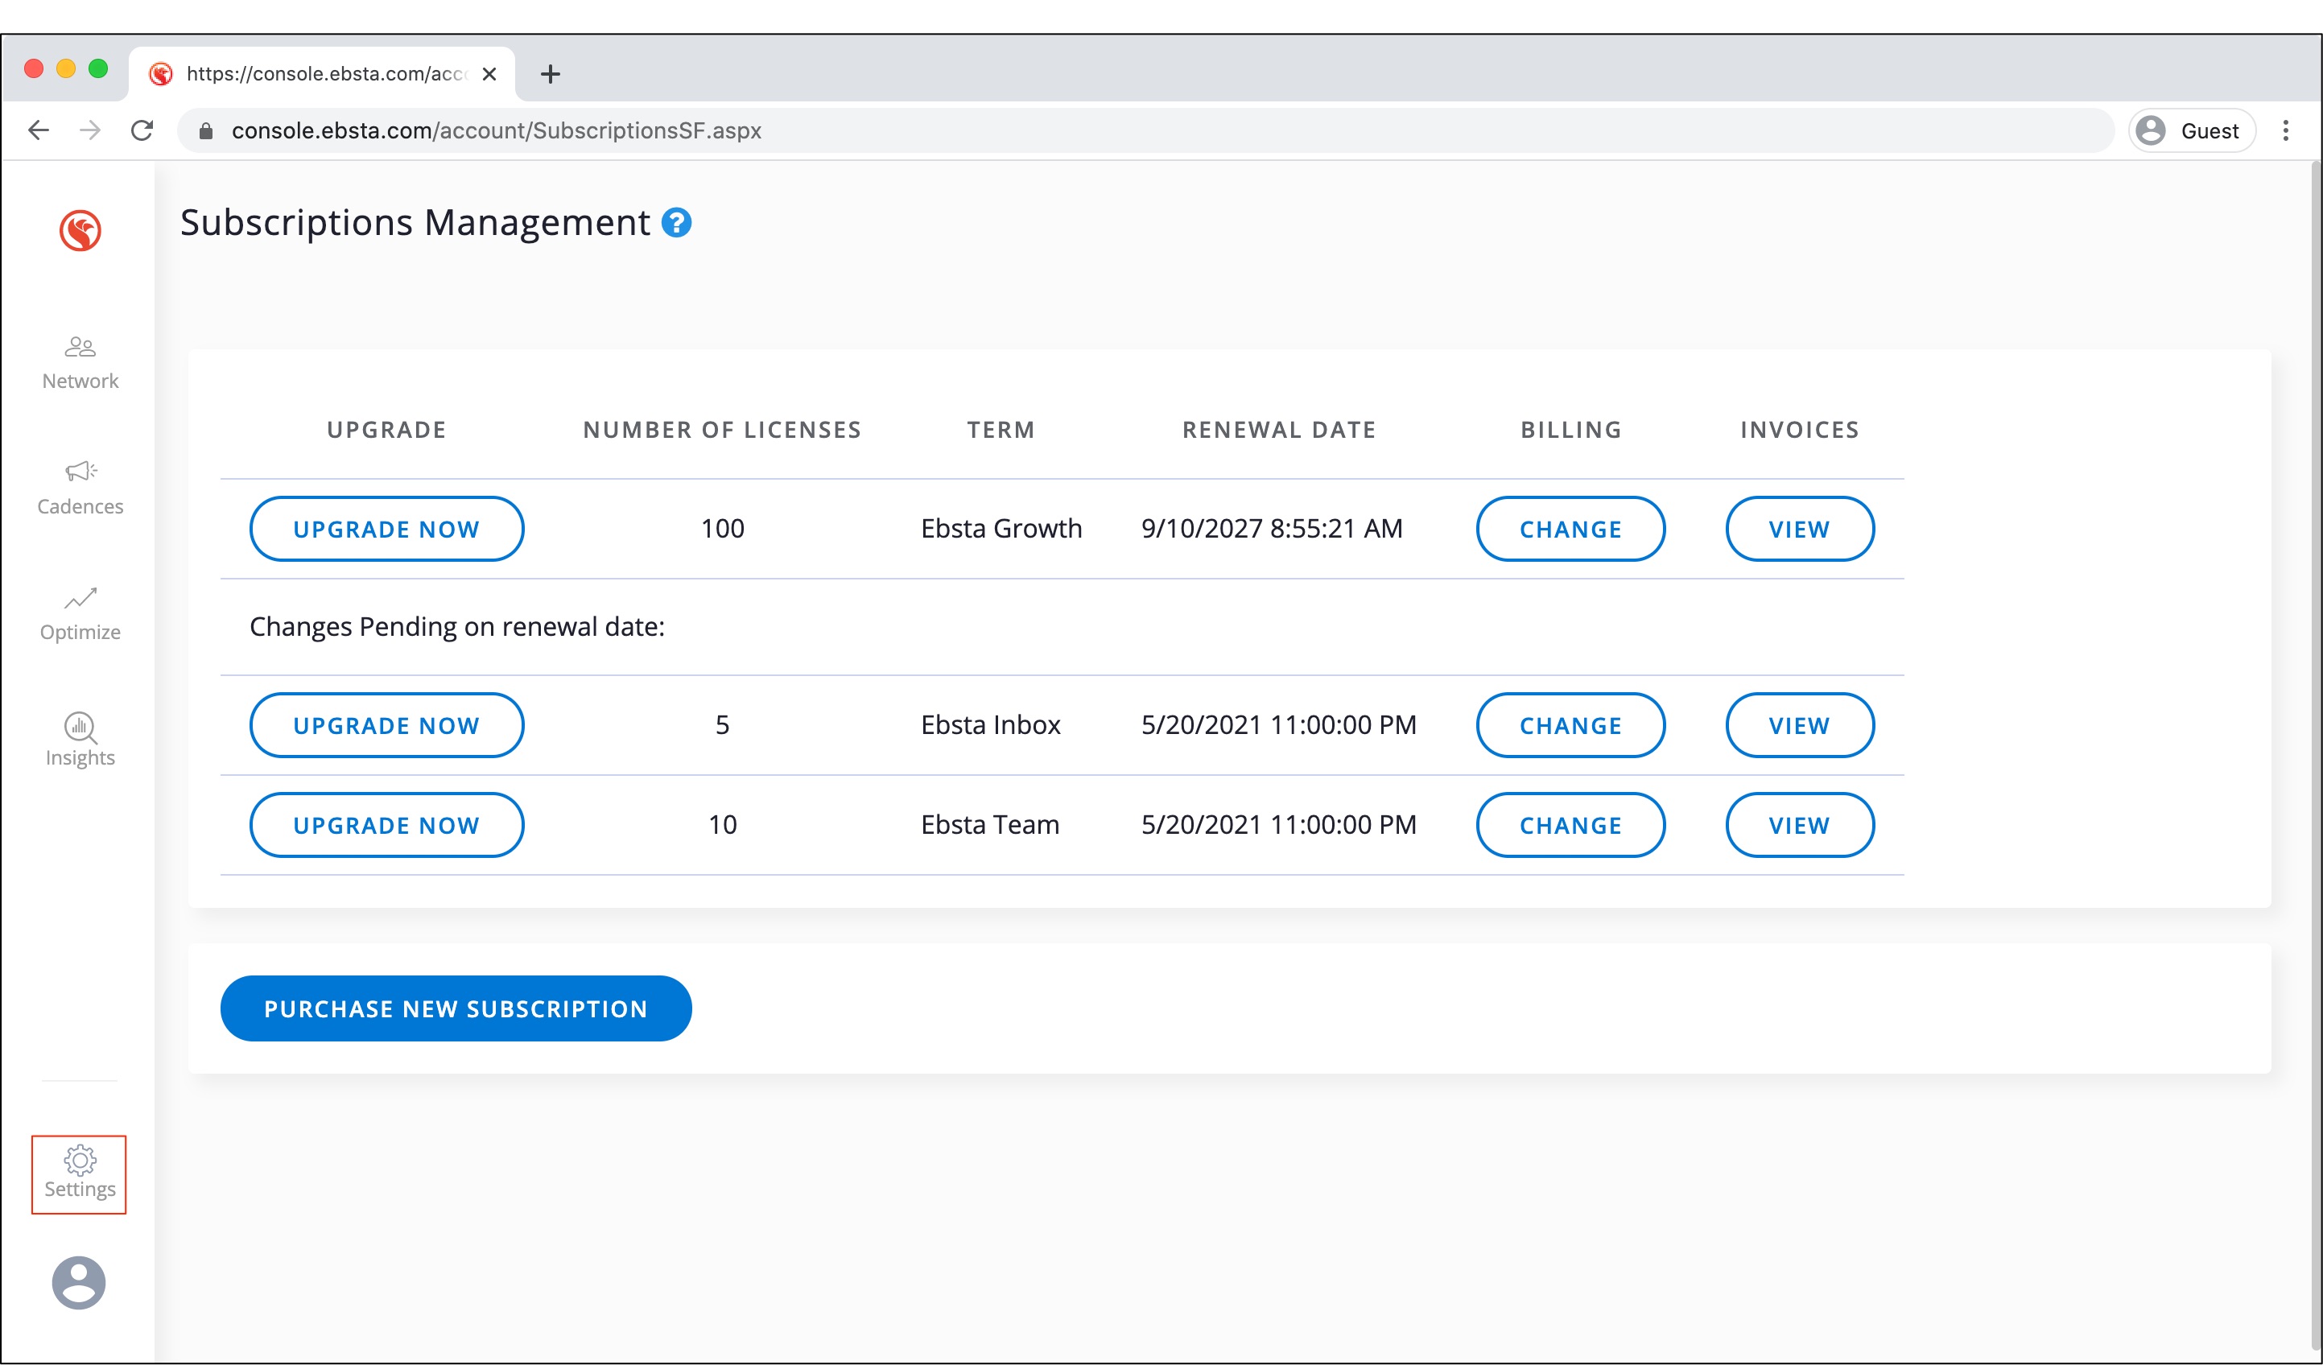Image resolution: width=2323 pixels, height=1365 pixels.
Task: Click Upgrade Now for Ebsta Growth
Action: click(386, 529)
